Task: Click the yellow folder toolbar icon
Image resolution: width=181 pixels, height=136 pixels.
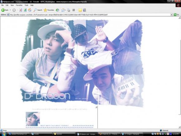Action: coord(80,10)
